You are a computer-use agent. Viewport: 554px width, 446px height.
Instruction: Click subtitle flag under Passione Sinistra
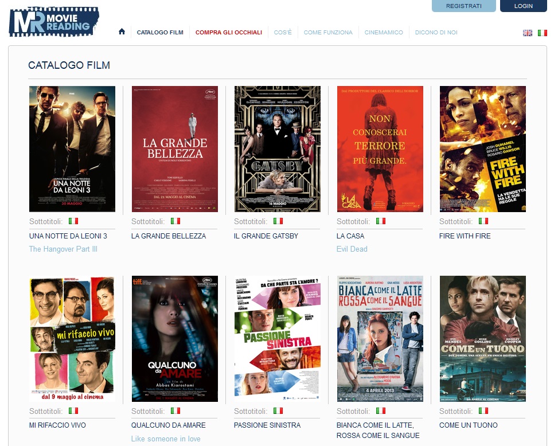tap(278, 410)
